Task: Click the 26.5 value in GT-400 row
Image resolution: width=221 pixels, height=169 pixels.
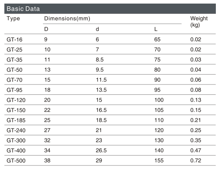Action: [x=101, y=150]
